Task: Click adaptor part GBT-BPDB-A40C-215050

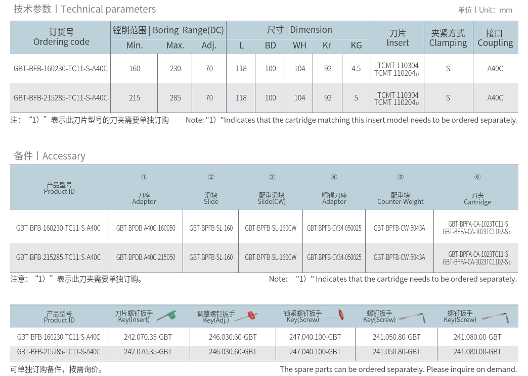Action: (146, 257)
